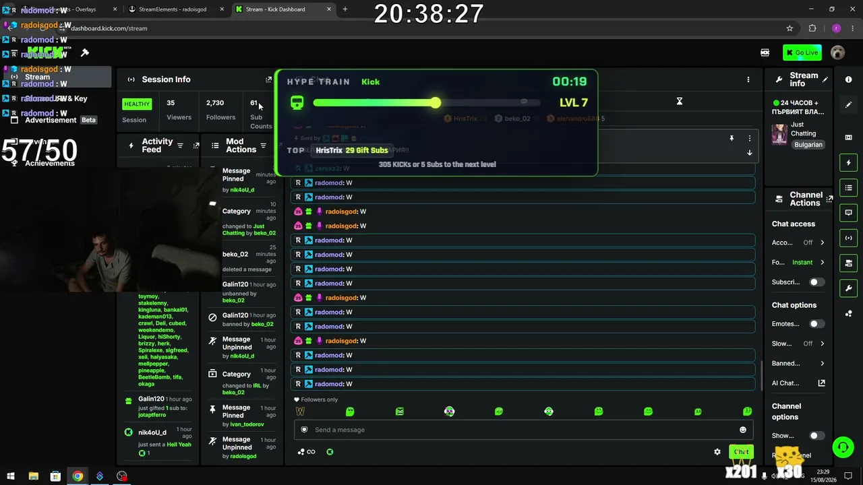This screenshot has width=863, height=485.
Task: Open the three-dots icon in right sidebar
Action: [848, 313]
